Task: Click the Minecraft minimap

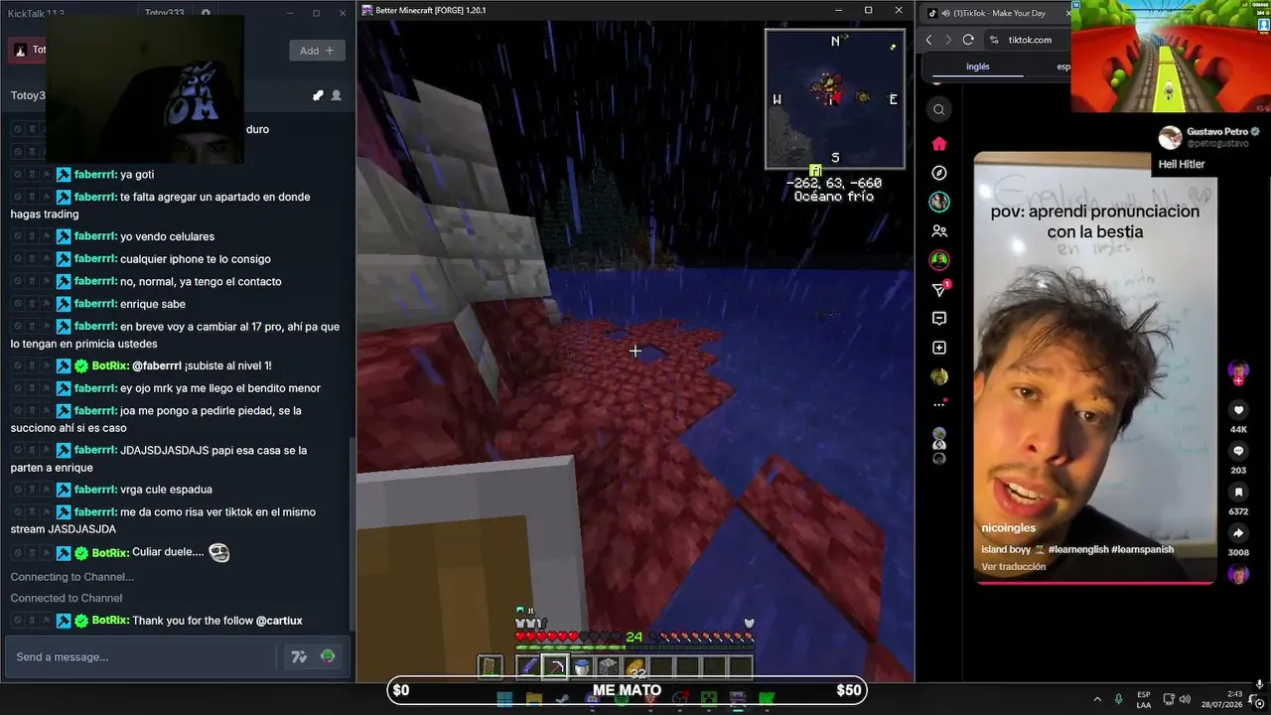Action: (835, 98)
